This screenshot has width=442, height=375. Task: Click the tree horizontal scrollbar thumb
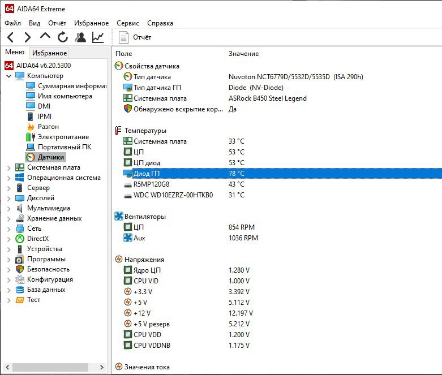50,367
